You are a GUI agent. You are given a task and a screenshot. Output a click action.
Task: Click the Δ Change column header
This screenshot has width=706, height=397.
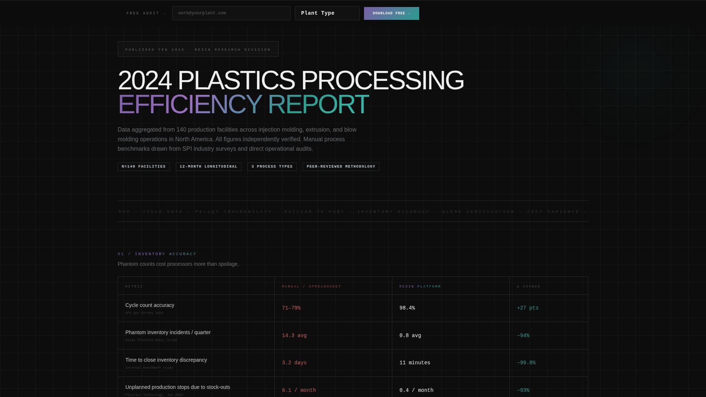[x=528, y=286]
